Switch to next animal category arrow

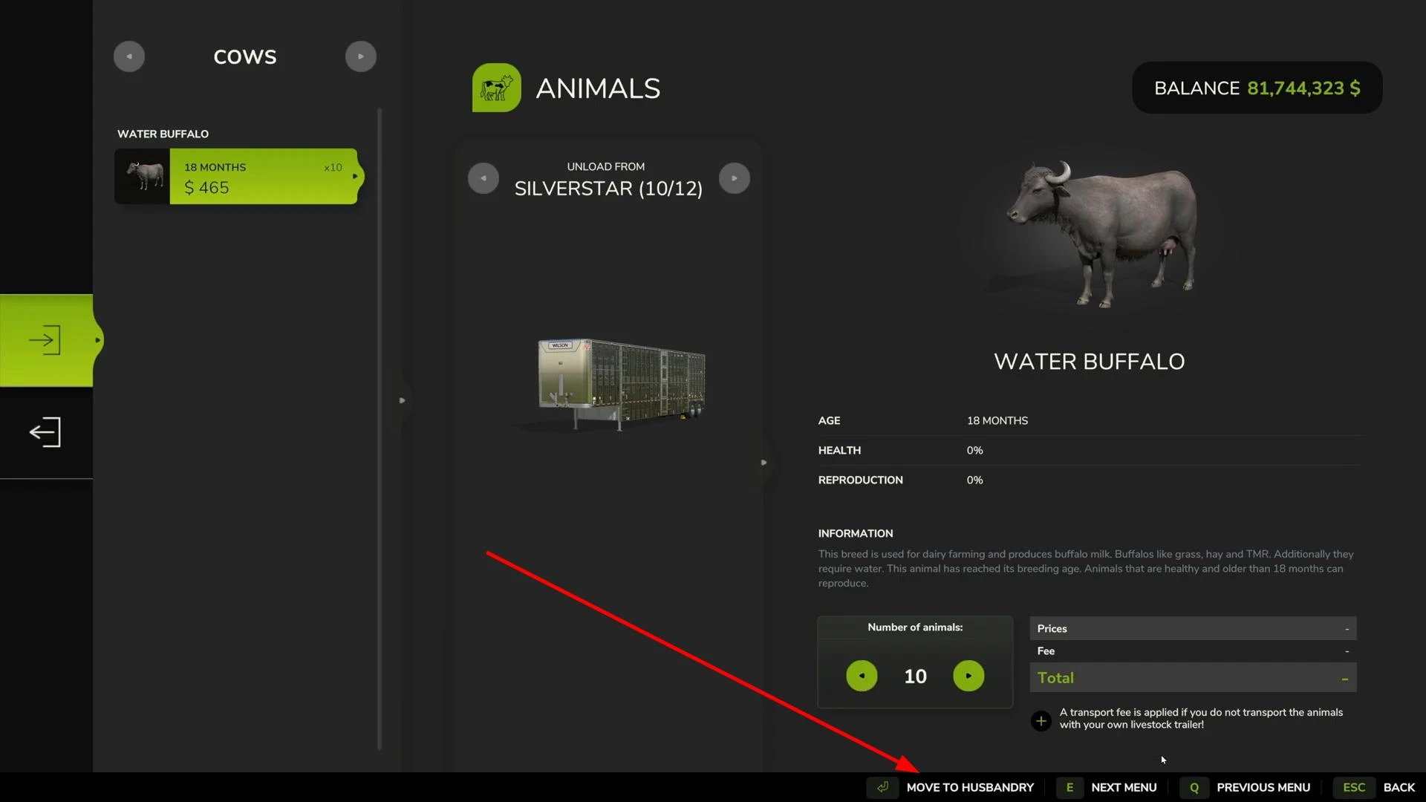point(361,56)
